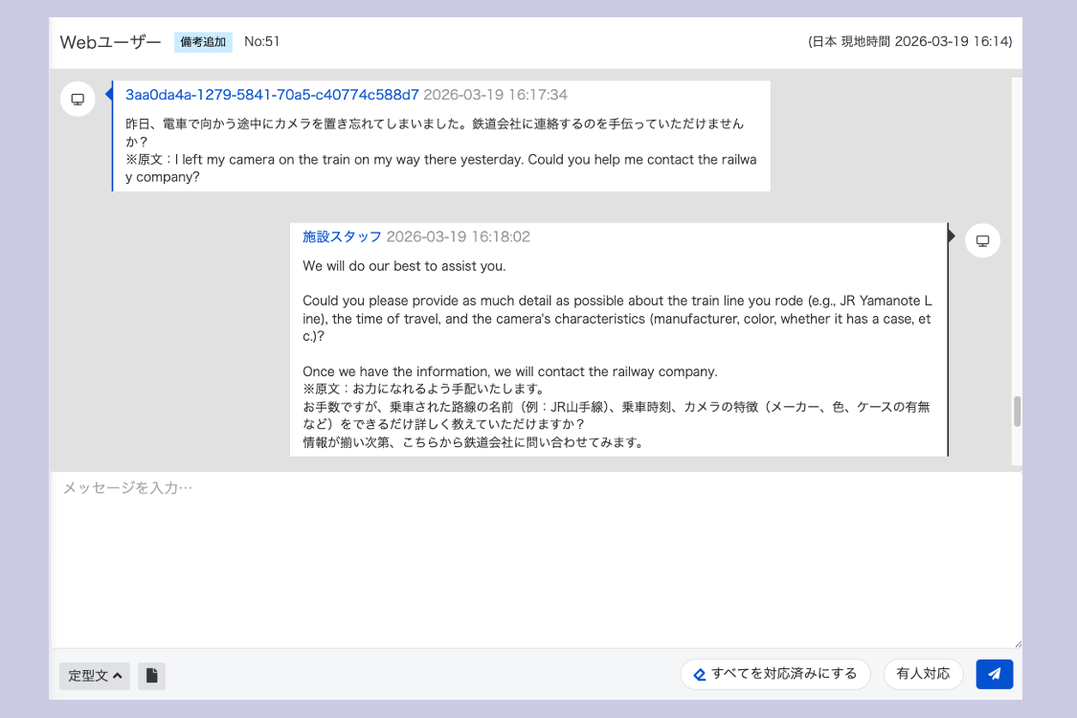Expand the 定型文 template dropdown
Viewport: 1077px width, 718px height.
[95, 676]
